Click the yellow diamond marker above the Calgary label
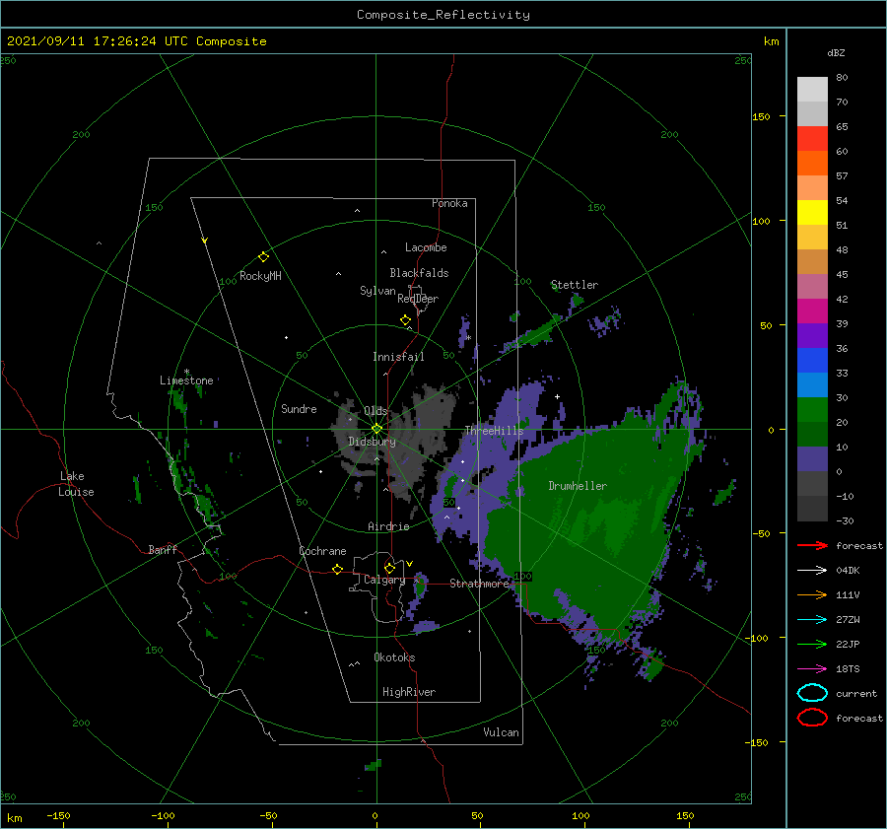 [x=389, y=568]
